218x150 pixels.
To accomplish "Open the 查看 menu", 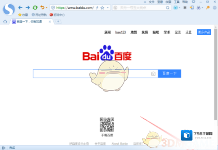I will [x=160, y=2].
